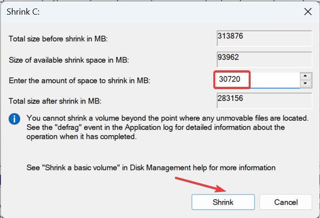
Task: Click the total size after shrink value 283156
Action: 264,101
